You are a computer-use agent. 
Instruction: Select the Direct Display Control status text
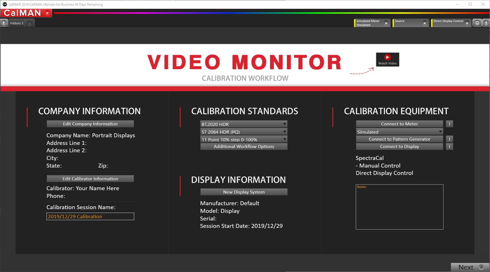click(x=384, y=173)
